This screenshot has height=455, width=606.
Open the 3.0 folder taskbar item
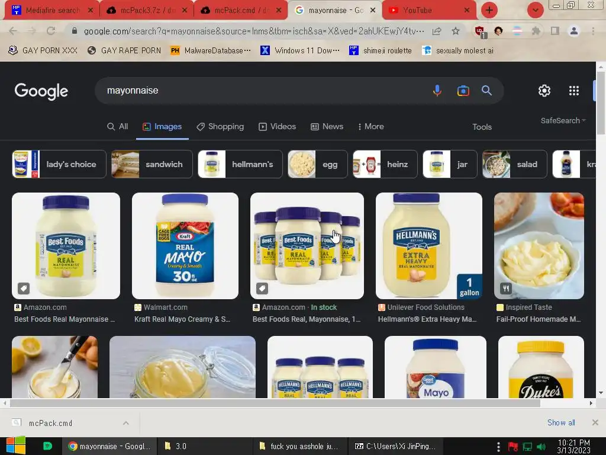click(205, 447)
